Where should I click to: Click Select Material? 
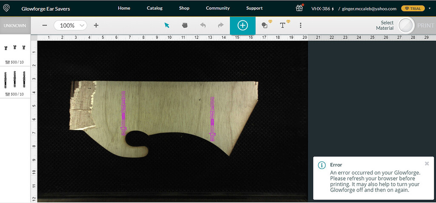(x=385, y=25)
